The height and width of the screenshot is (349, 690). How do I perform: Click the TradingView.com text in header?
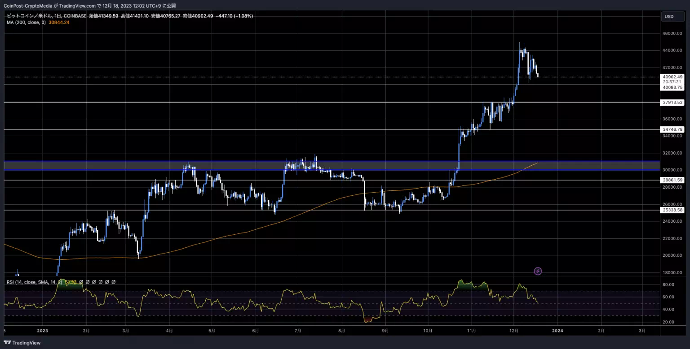[x=77, y=6]
